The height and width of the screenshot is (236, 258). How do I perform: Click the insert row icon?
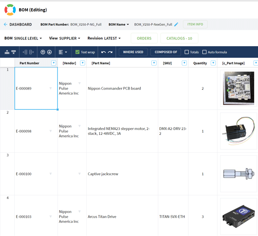(x=25, y=52)
